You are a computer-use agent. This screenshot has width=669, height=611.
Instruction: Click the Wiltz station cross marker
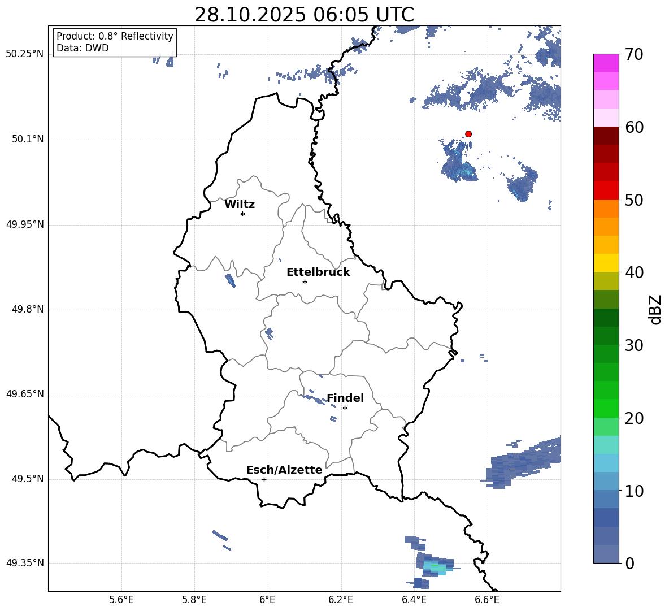click(242, 214)
